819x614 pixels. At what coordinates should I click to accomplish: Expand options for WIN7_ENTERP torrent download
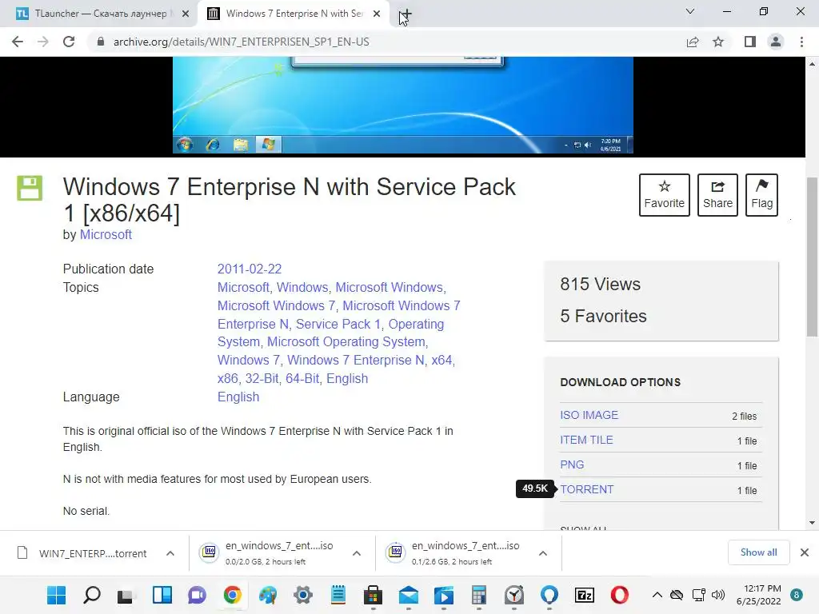click(x=170, y=553)
